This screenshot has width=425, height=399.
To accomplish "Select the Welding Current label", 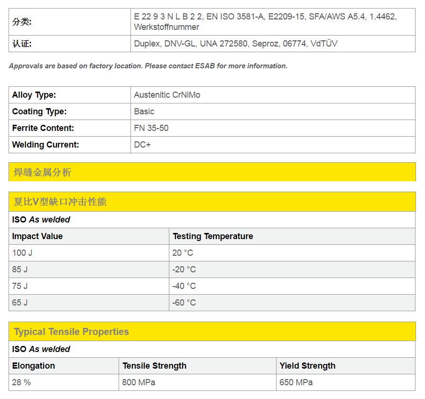I will coord(46,145).
